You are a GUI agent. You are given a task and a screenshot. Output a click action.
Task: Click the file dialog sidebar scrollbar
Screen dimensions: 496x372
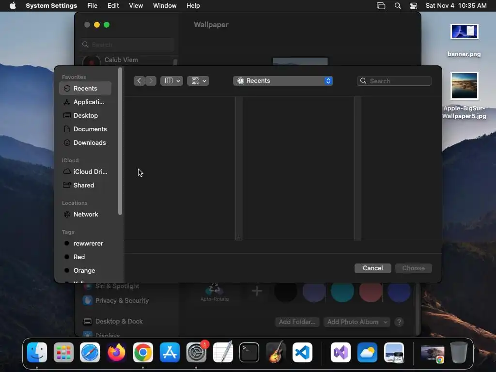[120, 142]
